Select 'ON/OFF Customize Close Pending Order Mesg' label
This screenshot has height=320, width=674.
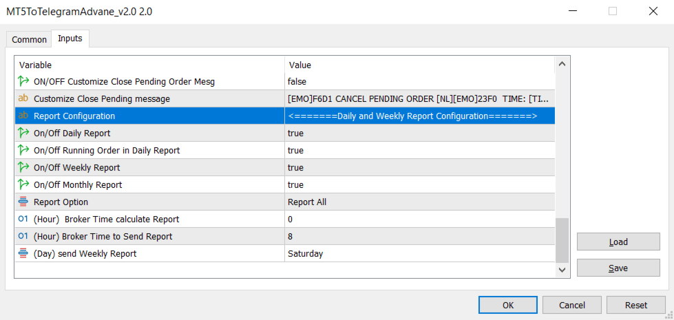(124, 82)
